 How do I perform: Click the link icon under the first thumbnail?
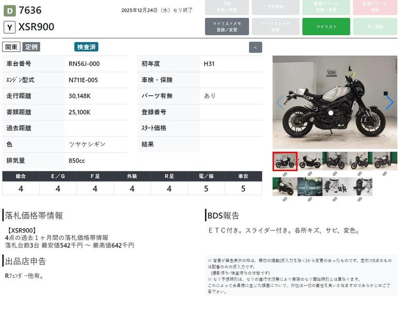(285, 174)
